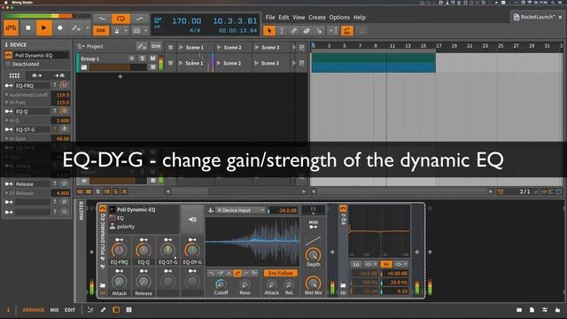Click the FX slot button
This screenshot has height=319, width=567.
coord(313,209)
